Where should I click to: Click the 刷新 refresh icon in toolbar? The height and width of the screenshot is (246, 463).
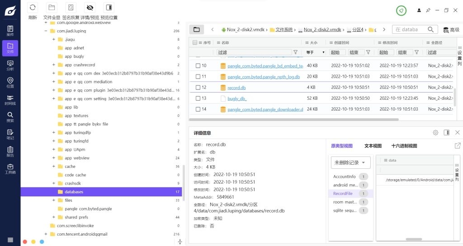(x=33, y=8)
